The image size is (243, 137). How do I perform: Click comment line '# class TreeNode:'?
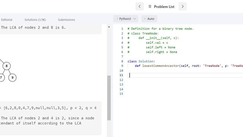(143, 33)
